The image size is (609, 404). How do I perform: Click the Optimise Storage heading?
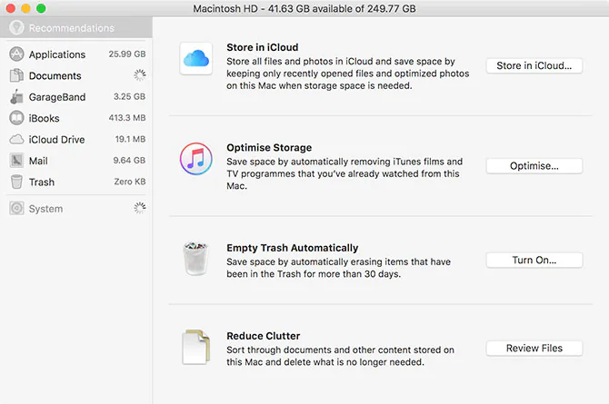tap(269, 147)
